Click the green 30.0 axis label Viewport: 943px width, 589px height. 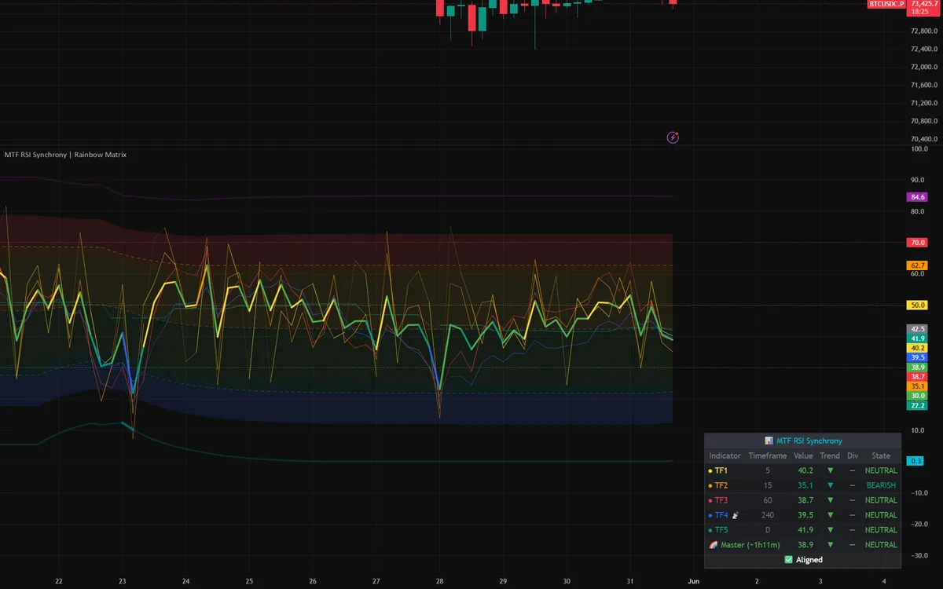(917, 396)
